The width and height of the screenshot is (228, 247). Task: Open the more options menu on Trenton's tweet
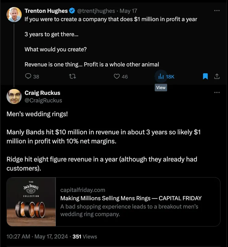(x=217, y=11)
